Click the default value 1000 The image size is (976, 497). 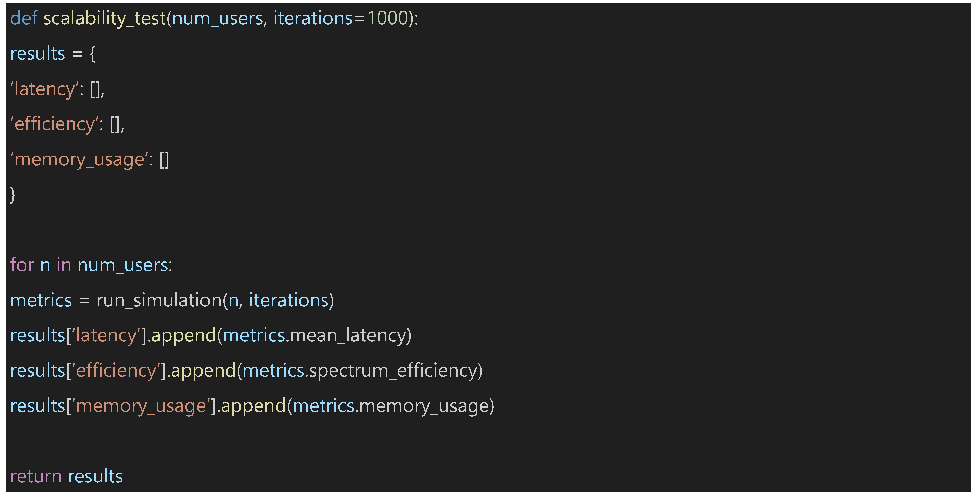tap(387, 18)
